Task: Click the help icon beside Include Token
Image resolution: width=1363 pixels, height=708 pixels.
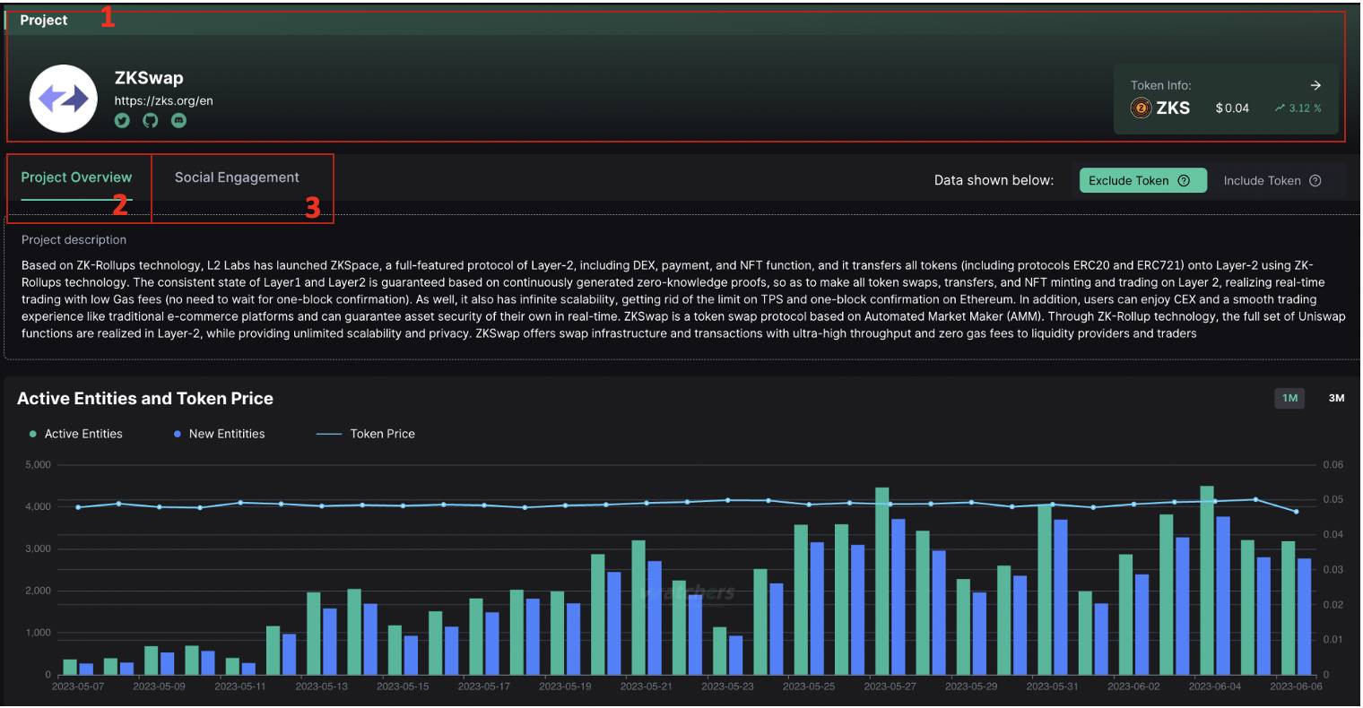Action: 1315,180
